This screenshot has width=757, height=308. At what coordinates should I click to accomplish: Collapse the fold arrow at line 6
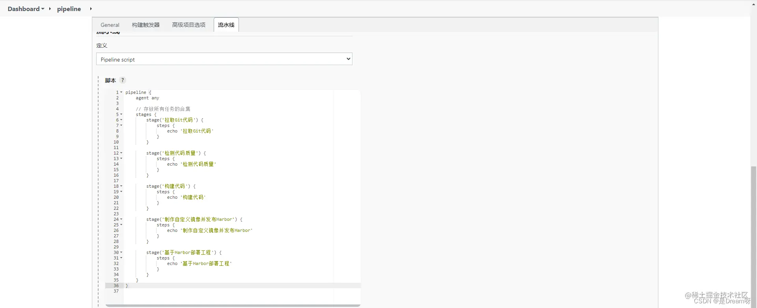pyautogui.click(x=121, y=120)
